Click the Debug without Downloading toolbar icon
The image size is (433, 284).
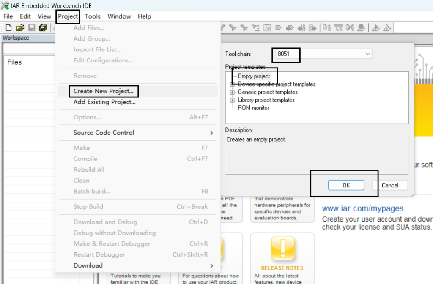(387, 28)
